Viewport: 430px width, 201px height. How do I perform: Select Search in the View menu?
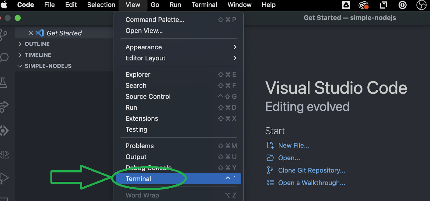[x=179, y=85]
